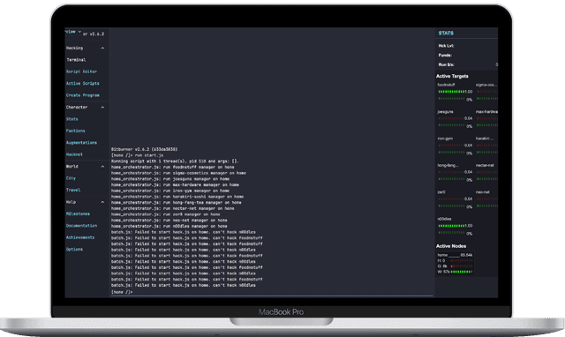This screenshot has height=337, width=565.
Task: Click the run n00dles manager log line
Action: point(169,227)
